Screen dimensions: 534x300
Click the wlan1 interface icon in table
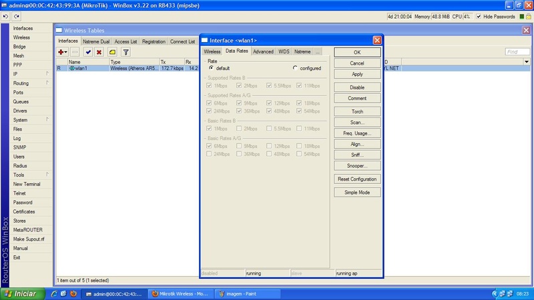click(x=72, y=69)
